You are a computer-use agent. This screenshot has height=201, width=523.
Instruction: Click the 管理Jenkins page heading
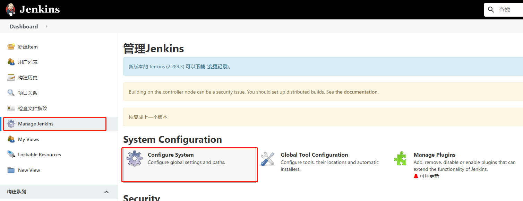pos(154,49)
